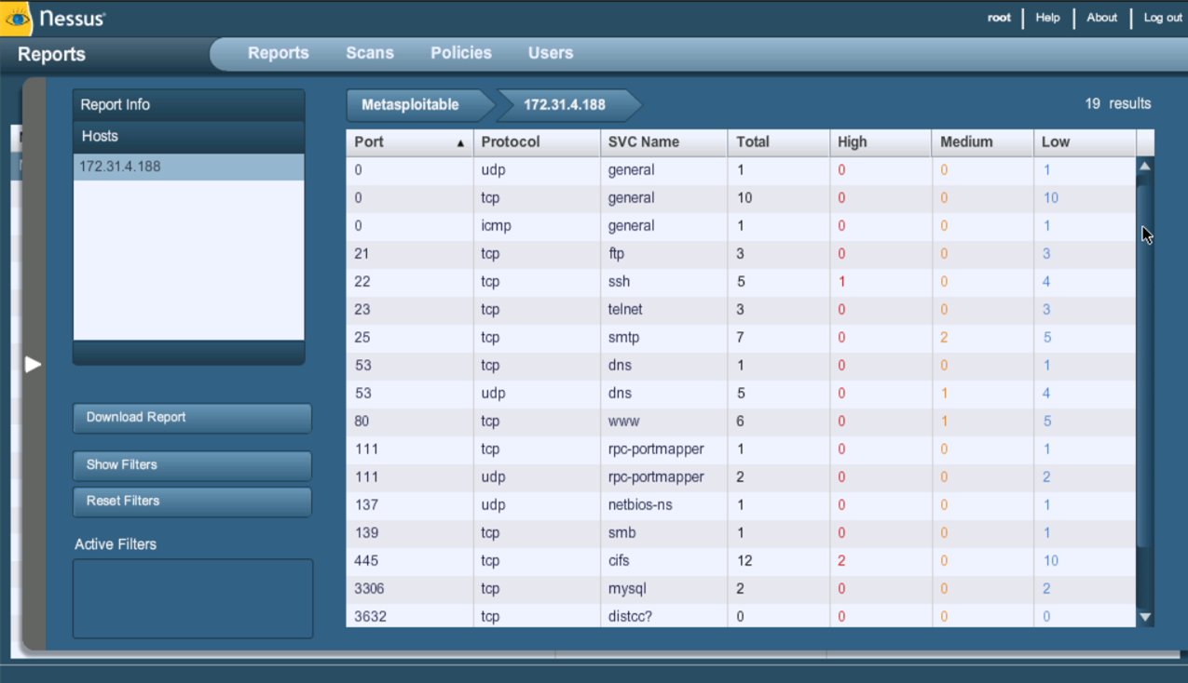
Task: Click High count 2 in cifs row
Action: coord(841,561)
